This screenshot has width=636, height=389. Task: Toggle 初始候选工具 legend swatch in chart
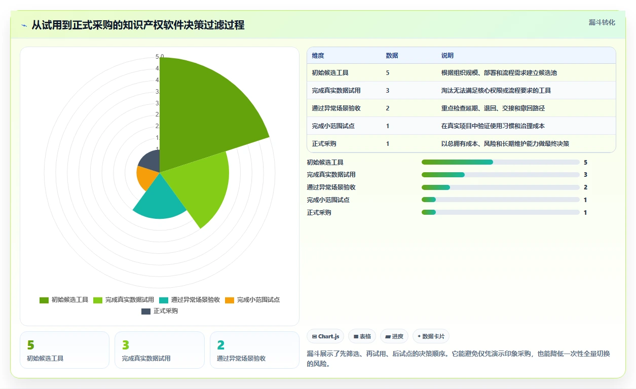[x=44, y=300]
